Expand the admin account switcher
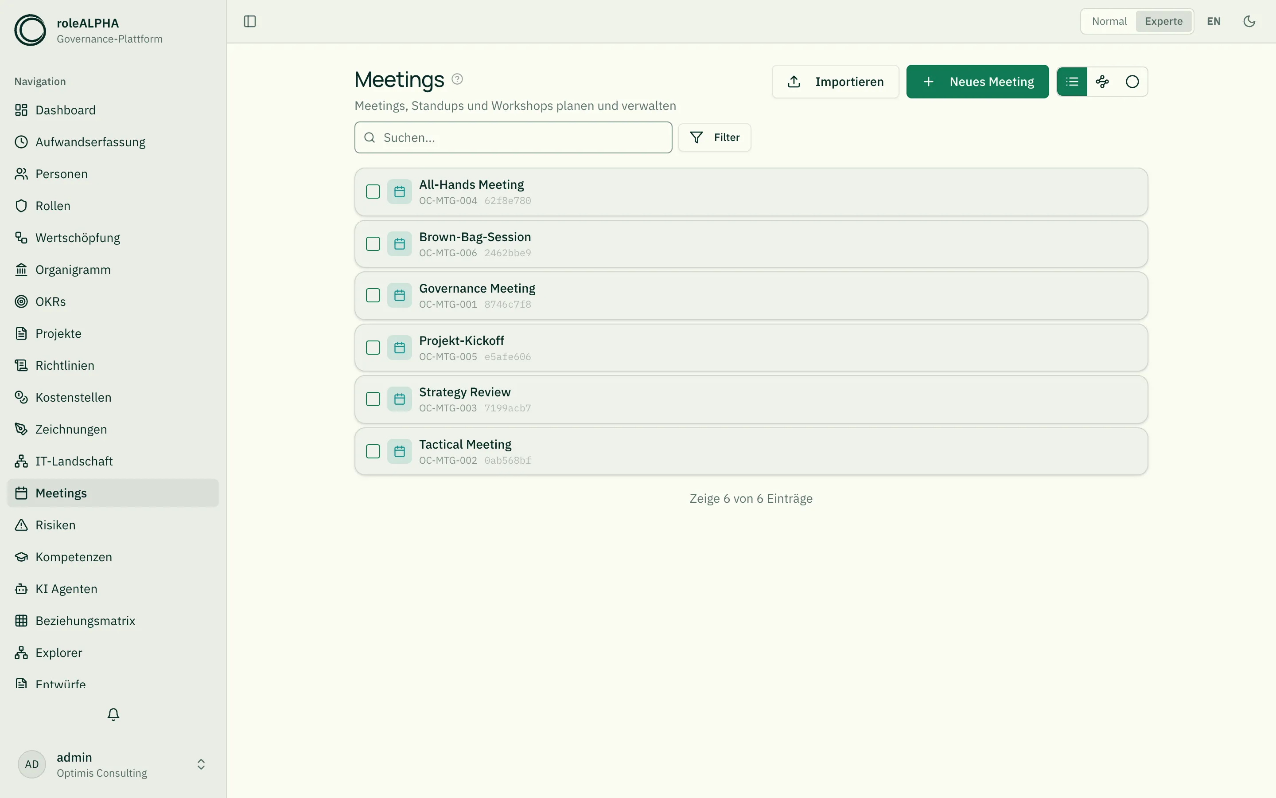 (201, 764)
